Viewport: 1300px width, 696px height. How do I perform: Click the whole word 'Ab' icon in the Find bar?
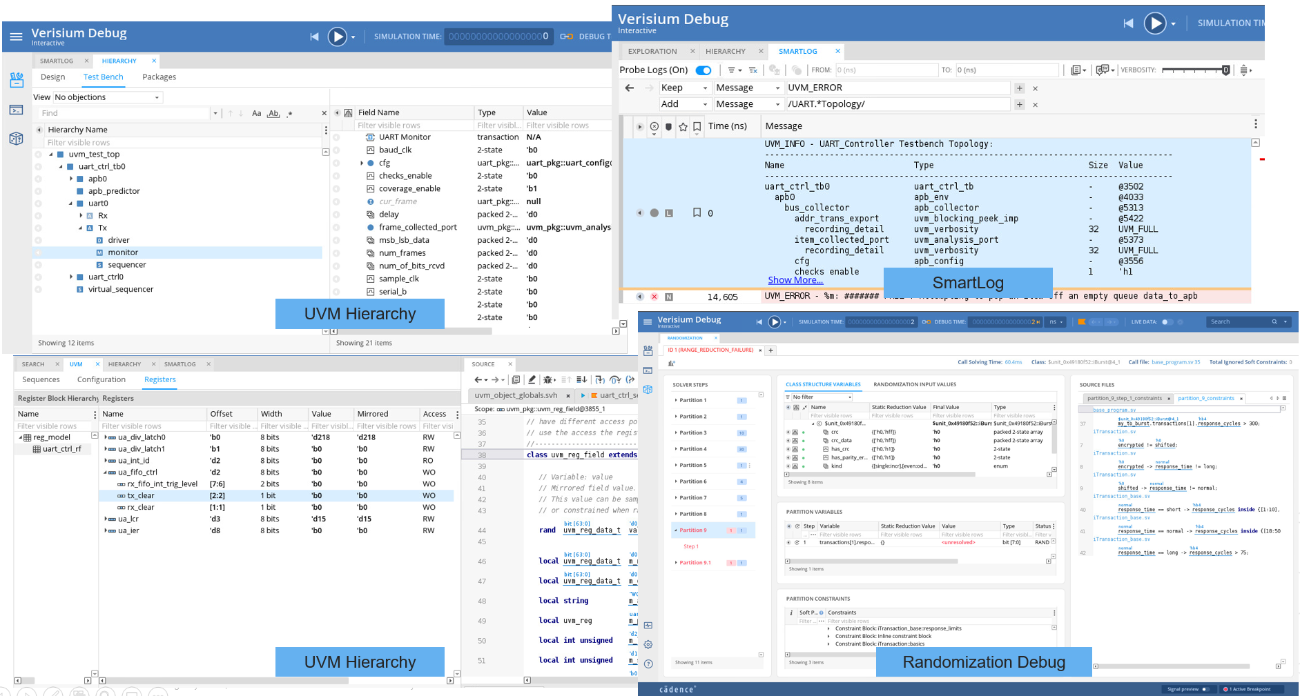[x=273, y=113]
